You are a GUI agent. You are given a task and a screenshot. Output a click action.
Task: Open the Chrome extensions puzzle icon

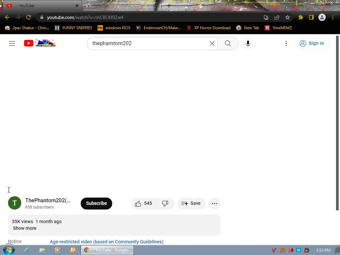click(x=301, y=17)
